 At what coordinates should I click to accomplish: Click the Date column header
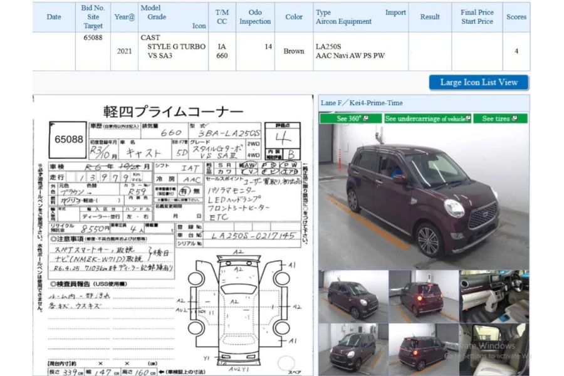pyautogui.click(x=53, y=17)
